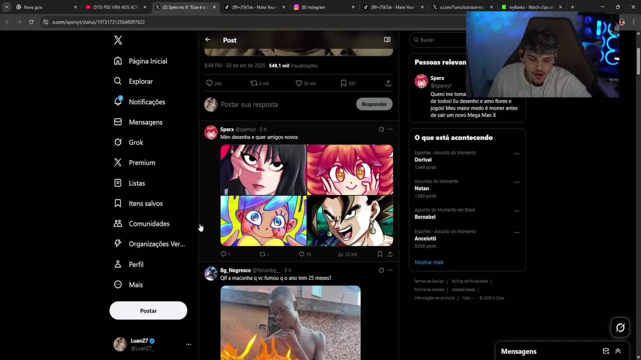
Task: Open dark-haired girl drawing thumbnail
Action: (263, 169)
